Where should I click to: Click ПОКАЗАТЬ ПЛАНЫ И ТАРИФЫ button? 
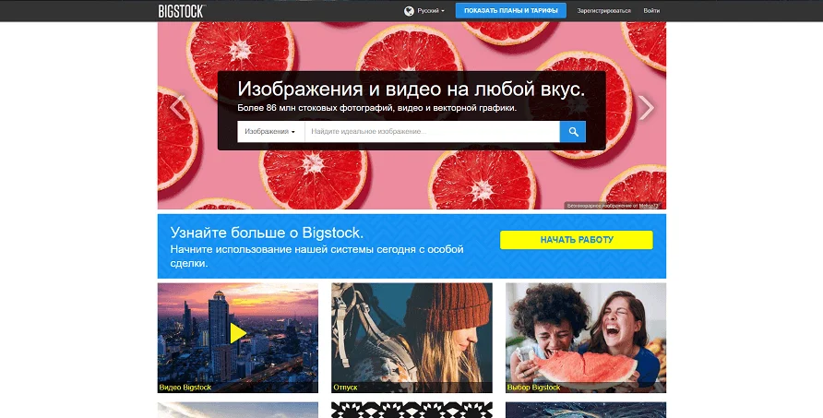point(510,11)
